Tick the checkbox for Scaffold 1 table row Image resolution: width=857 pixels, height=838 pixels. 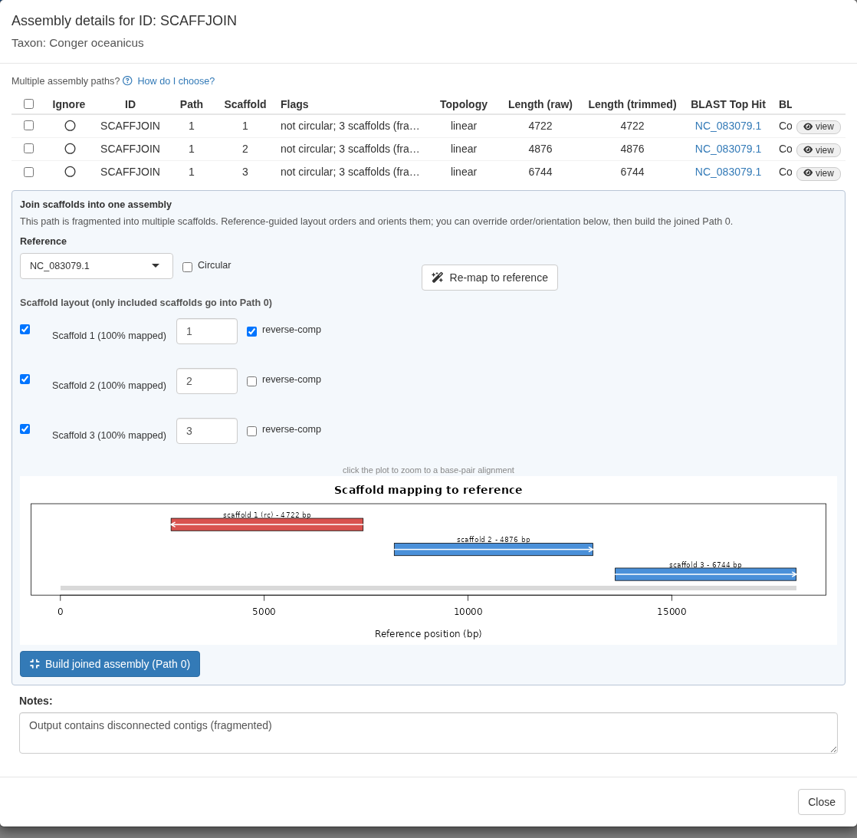click(29, 126)
